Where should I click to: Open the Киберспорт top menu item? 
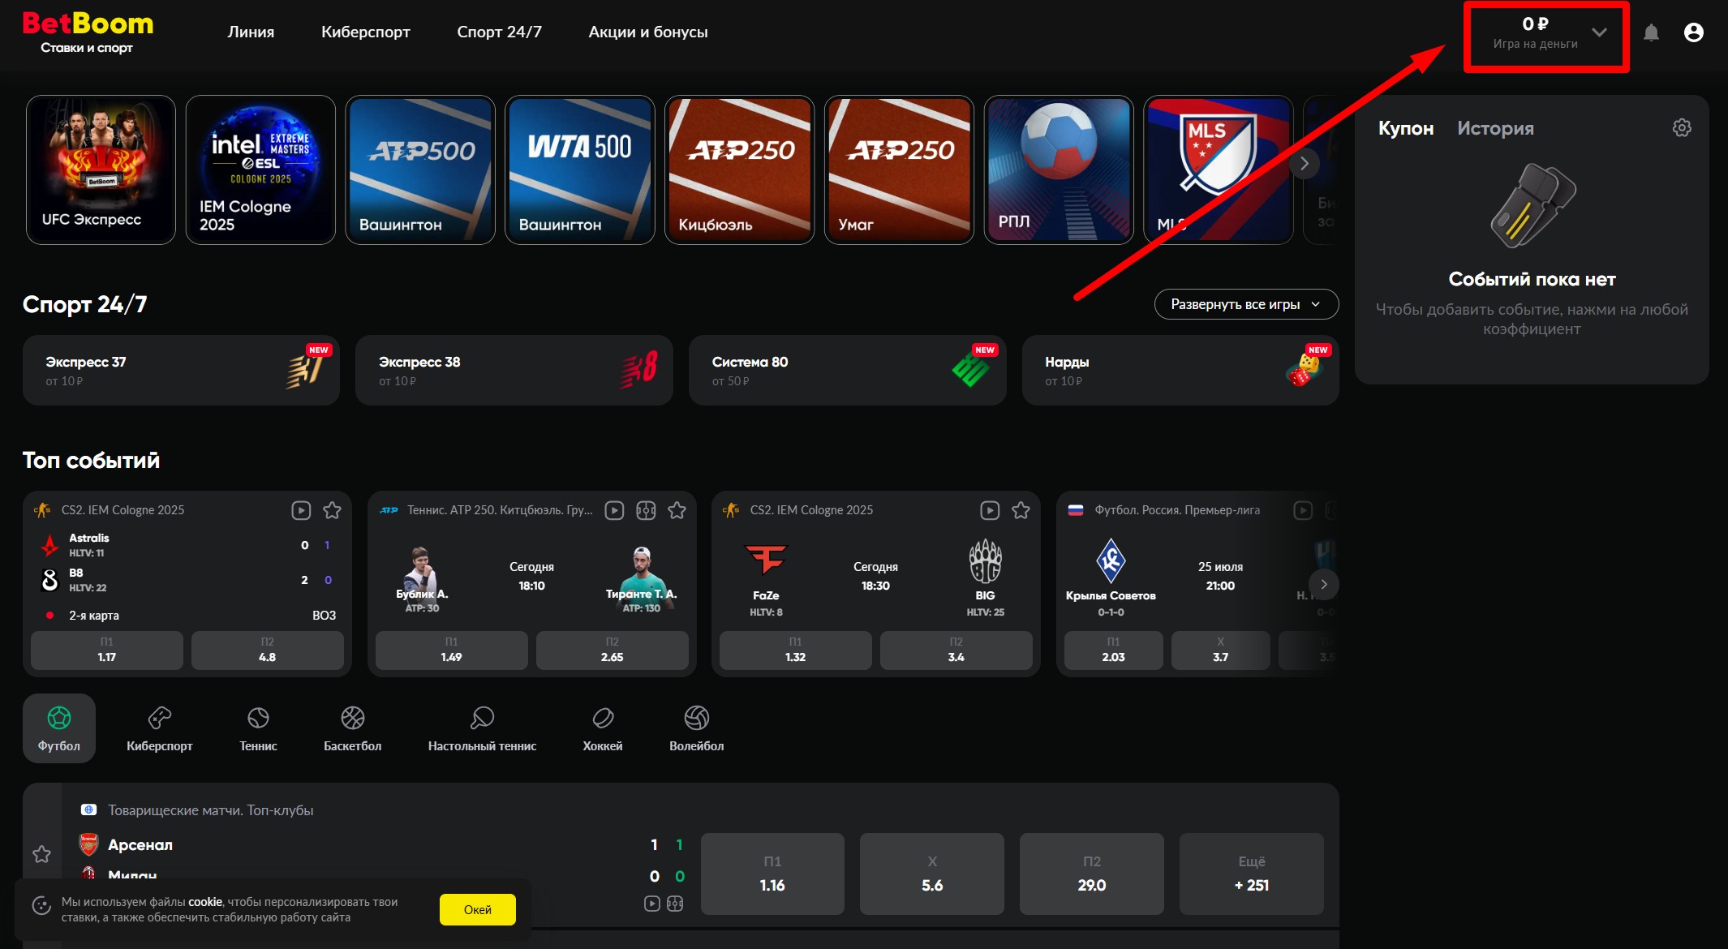click(366, 32)
